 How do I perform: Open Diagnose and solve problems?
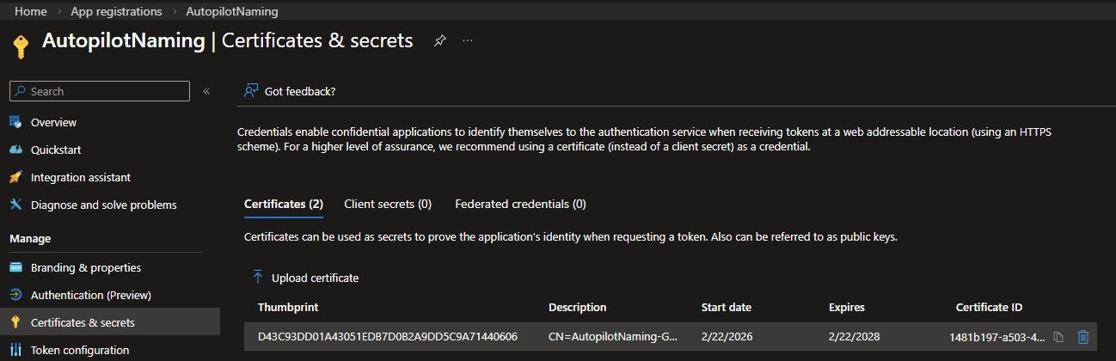point(103,205)
